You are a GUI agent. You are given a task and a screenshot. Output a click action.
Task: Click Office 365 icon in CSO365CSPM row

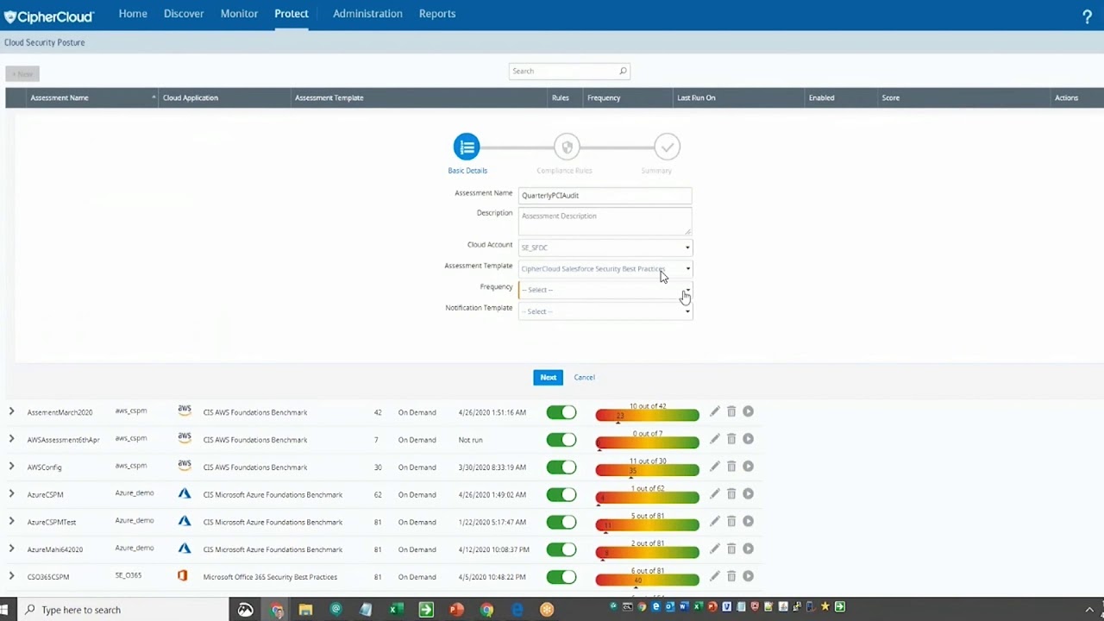pyautogui.click(x=183, y=575)
